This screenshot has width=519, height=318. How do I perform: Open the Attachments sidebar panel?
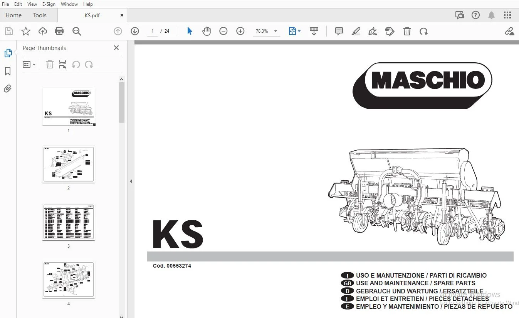[8, 89]
